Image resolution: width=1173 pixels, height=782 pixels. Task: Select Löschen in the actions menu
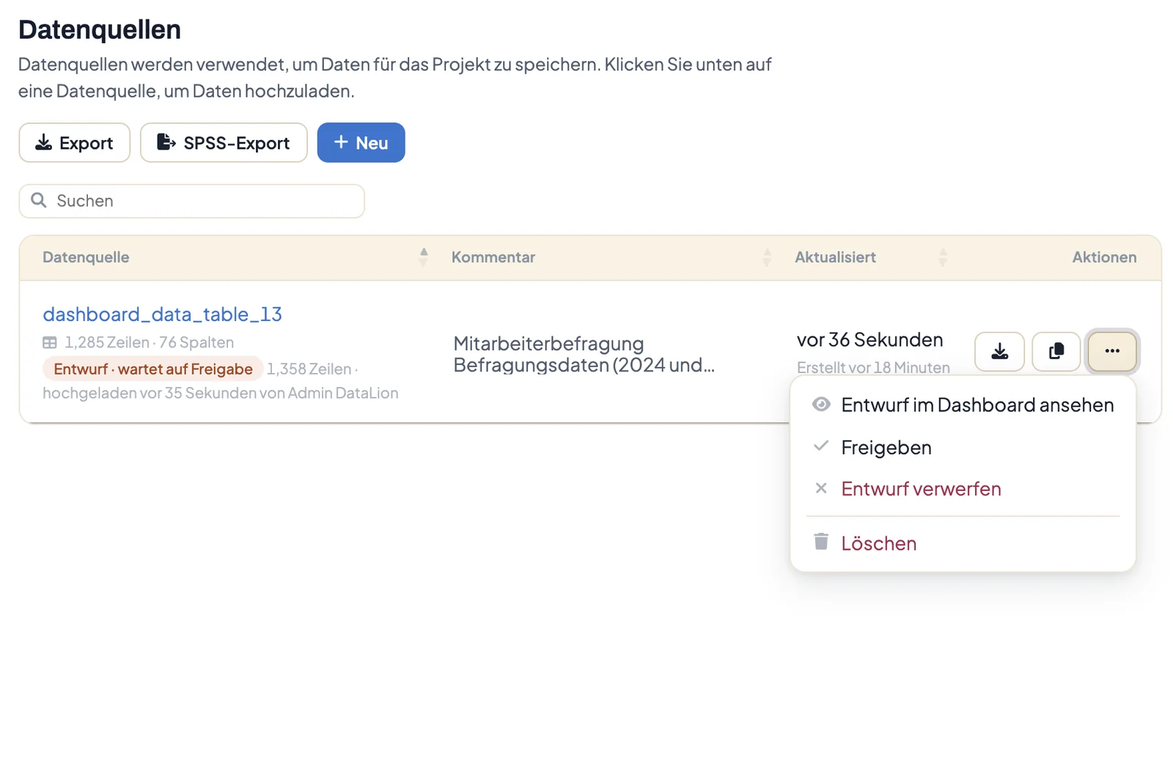coord(963,543)
